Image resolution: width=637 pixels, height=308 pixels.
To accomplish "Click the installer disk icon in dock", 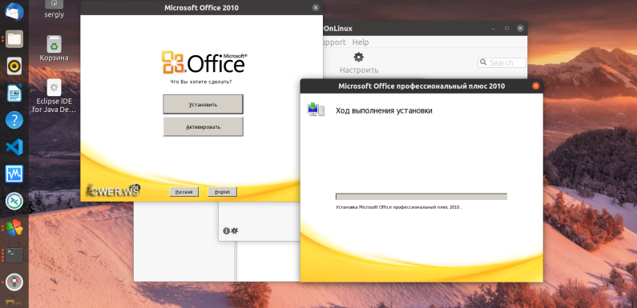I will point(14,282).
